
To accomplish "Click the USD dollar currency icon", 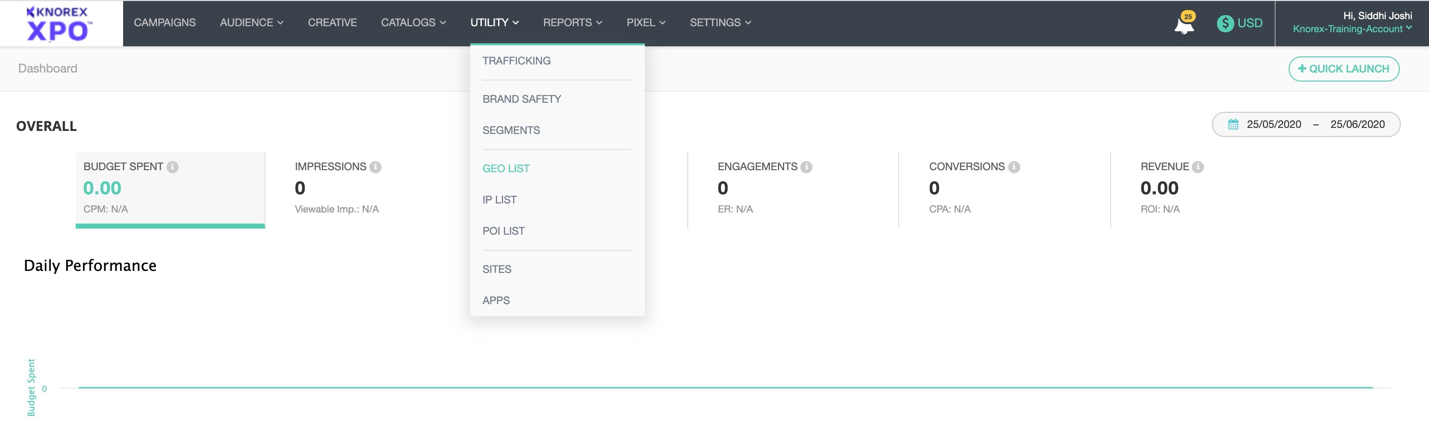I will coord(1225,23).
